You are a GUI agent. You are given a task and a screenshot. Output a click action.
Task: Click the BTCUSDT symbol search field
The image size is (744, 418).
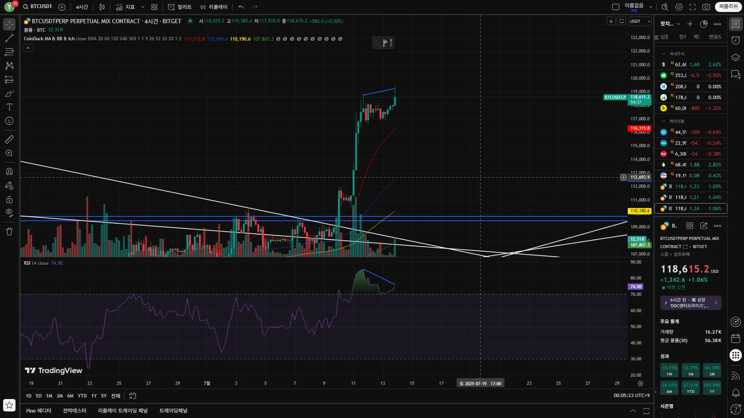(41, 7)
